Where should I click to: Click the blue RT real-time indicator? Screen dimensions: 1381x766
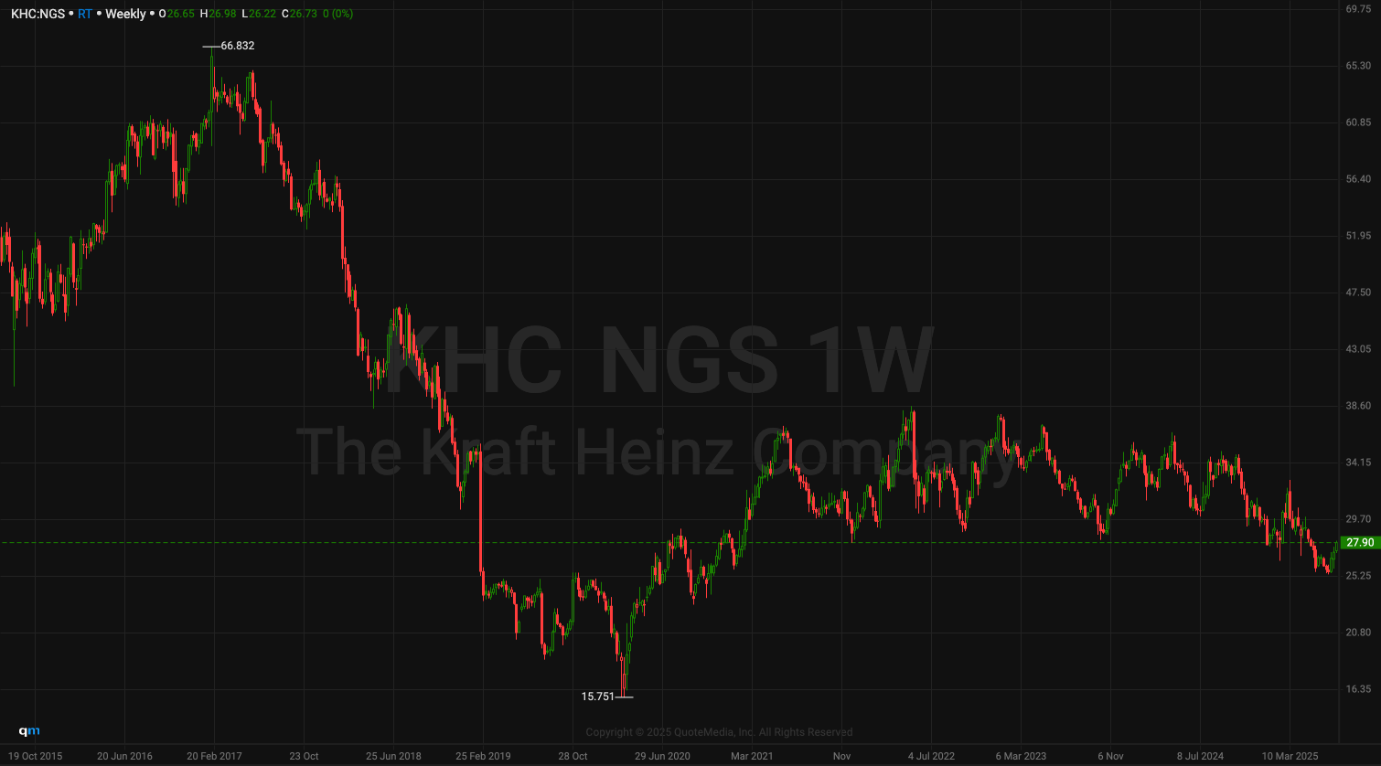[x=85, y=14]
